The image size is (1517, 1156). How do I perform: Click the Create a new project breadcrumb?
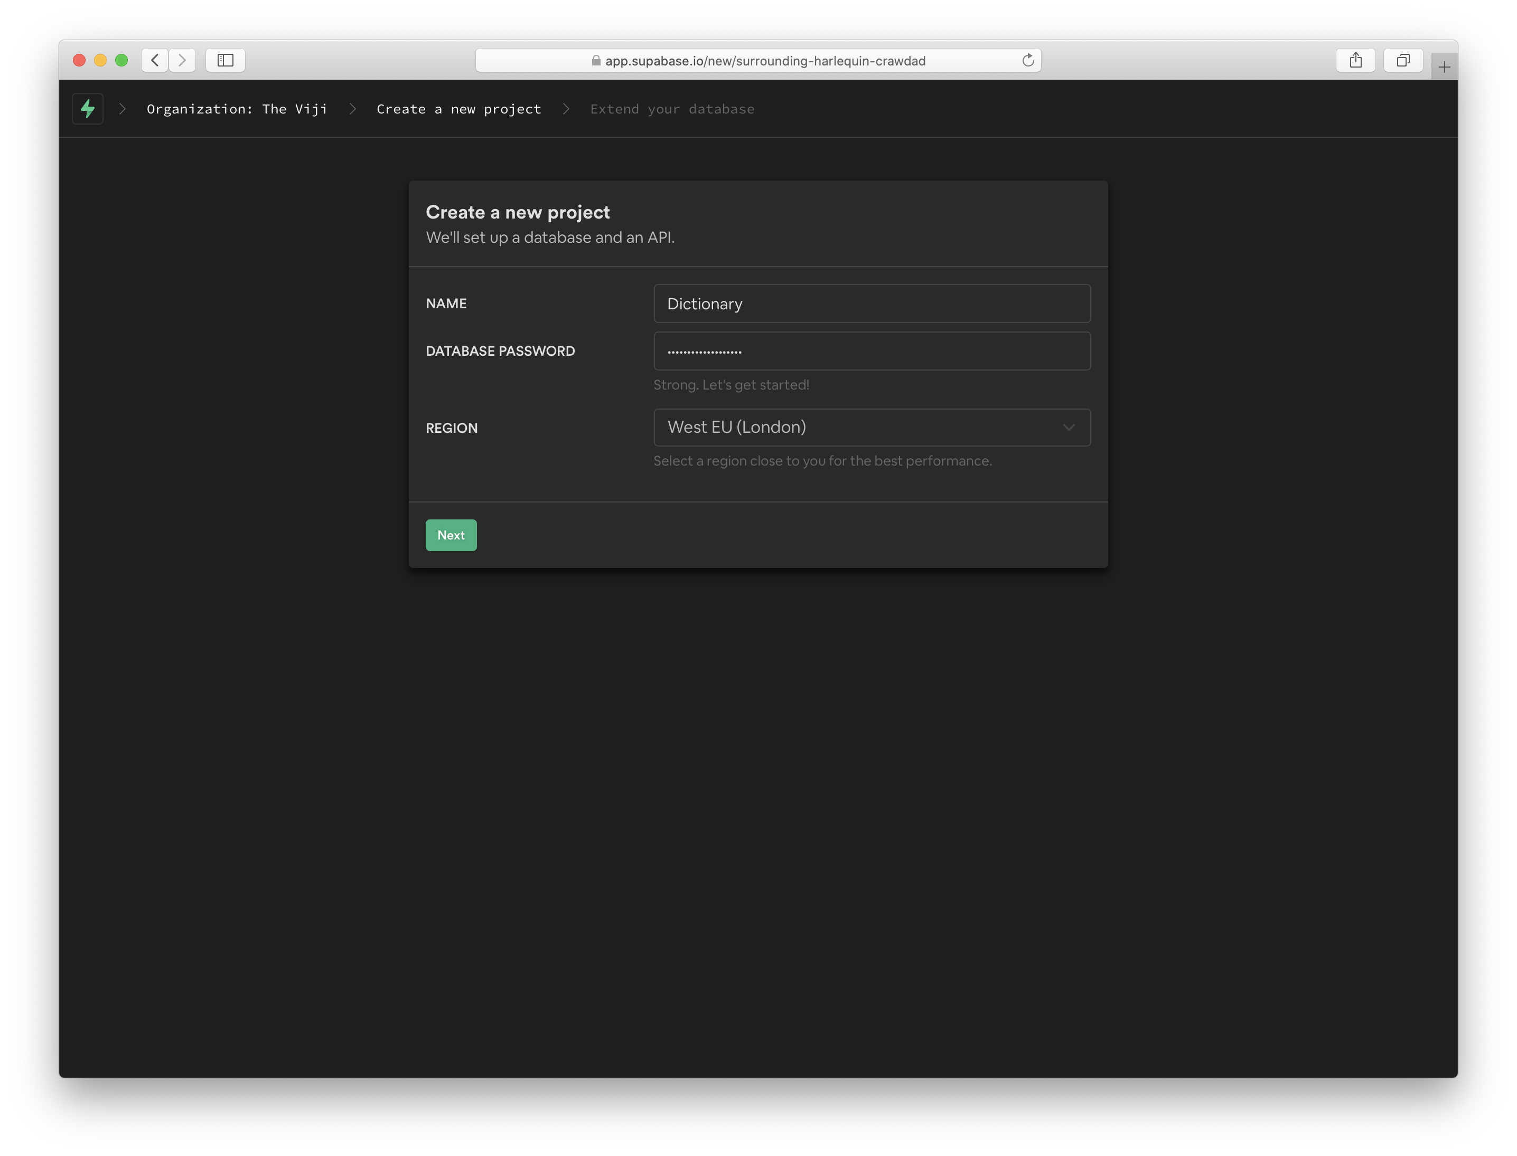(458, 109)
